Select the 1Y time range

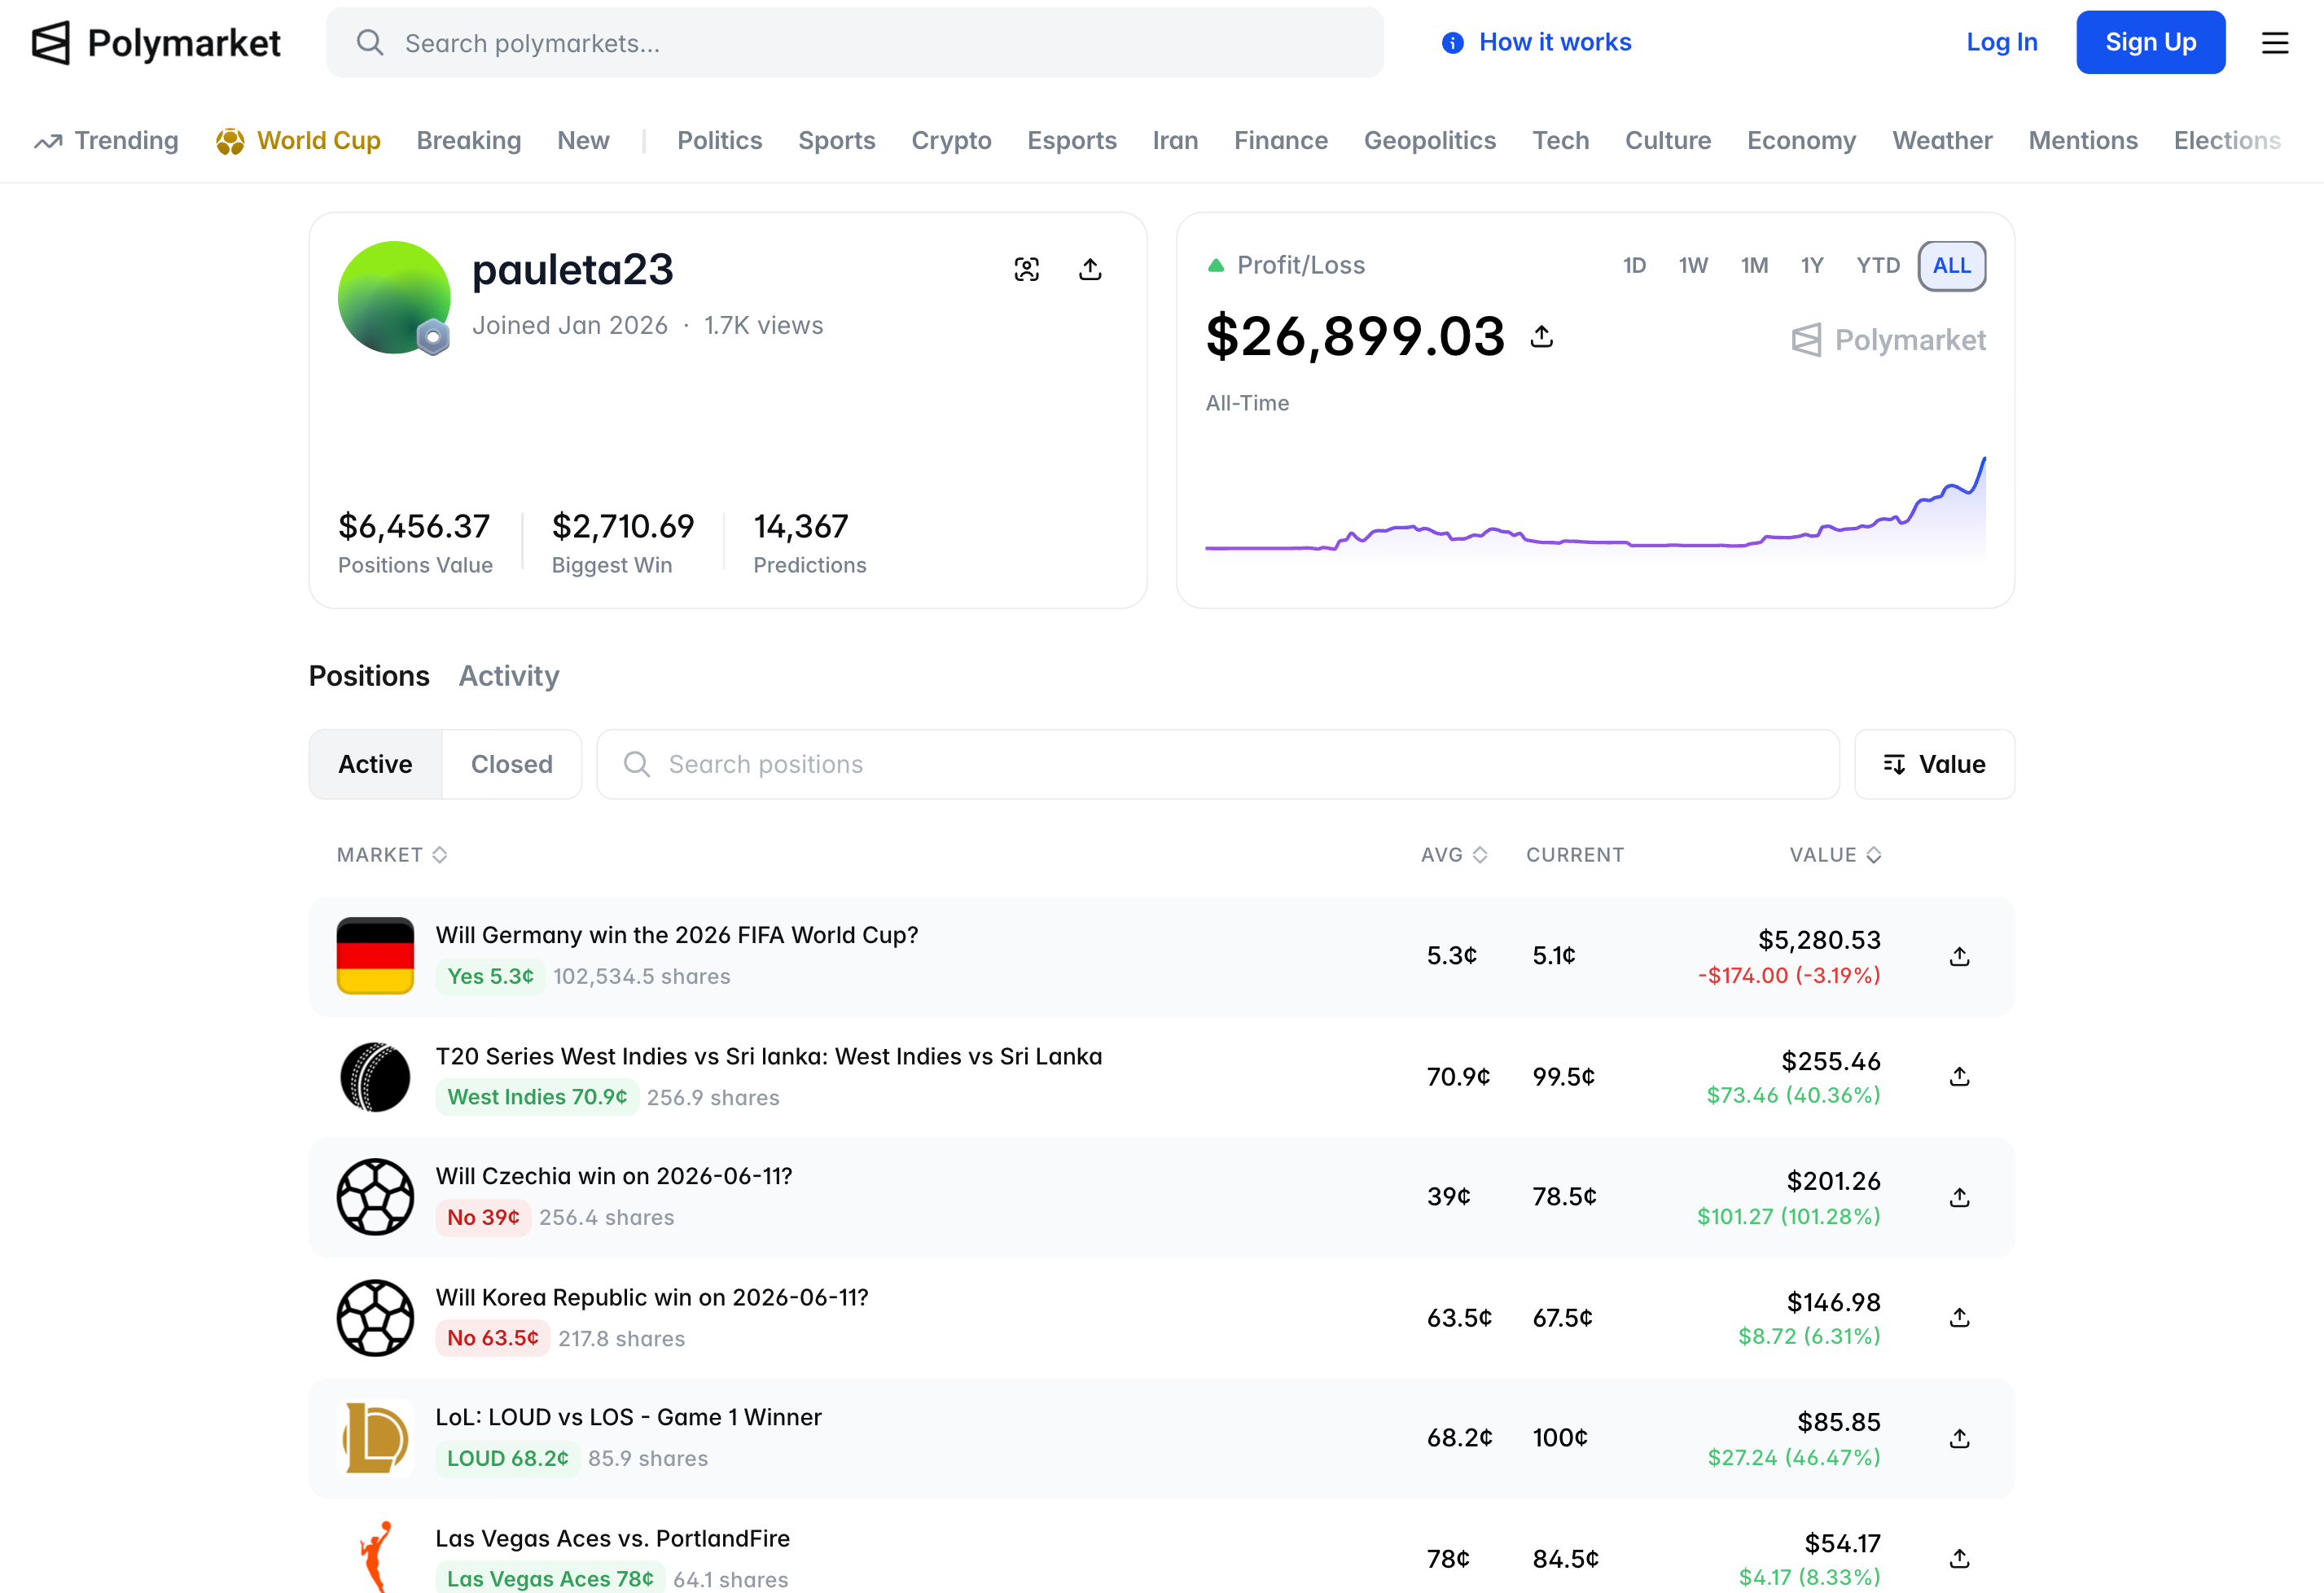point(1812,266)
